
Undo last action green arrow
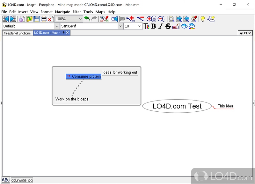(x=87, y=19)
